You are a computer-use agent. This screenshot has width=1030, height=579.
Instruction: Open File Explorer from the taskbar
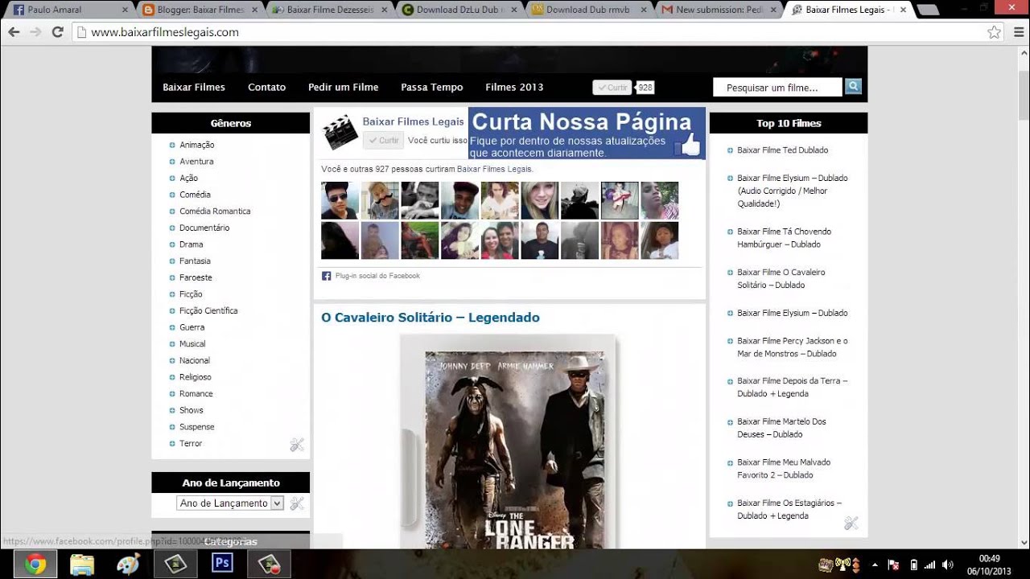[82, 565]
